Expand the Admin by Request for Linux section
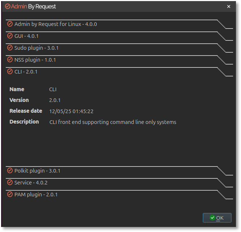Image resolution: width=241 pixels, height=232 pixels. pyautogui.click(x=56, y=24)
